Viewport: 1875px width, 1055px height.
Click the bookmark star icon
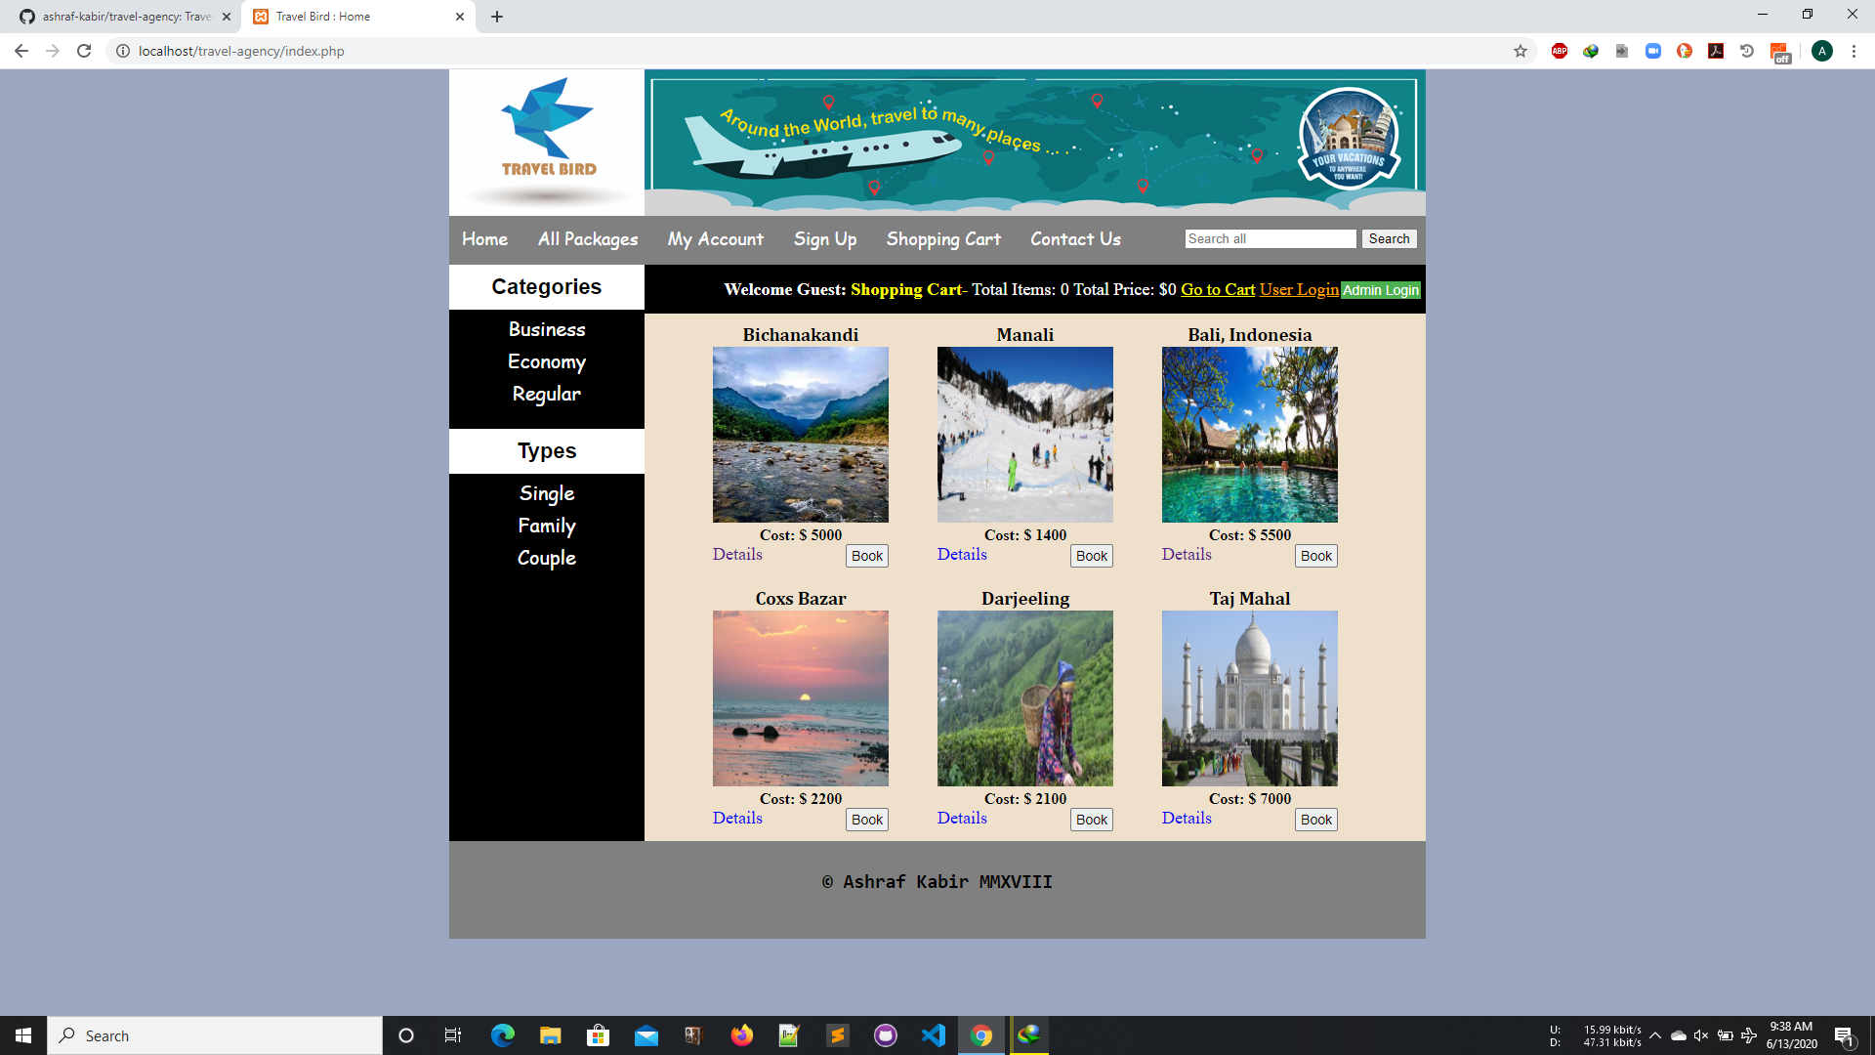[x=1521, y=51]
